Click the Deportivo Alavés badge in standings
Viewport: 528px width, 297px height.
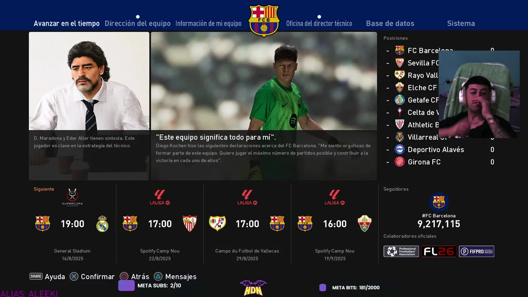coord(400,149)
